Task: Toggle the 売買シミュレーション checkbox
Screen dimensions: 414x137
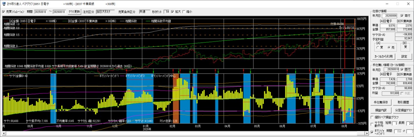Action: point(4,12)
